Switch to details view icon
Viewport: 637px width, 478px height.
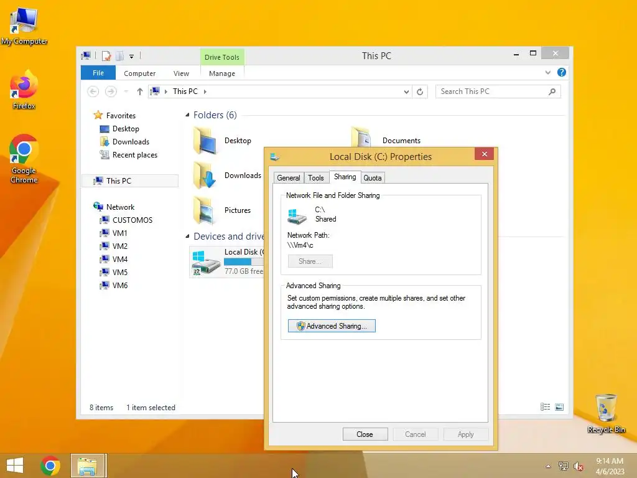point(545,407)
